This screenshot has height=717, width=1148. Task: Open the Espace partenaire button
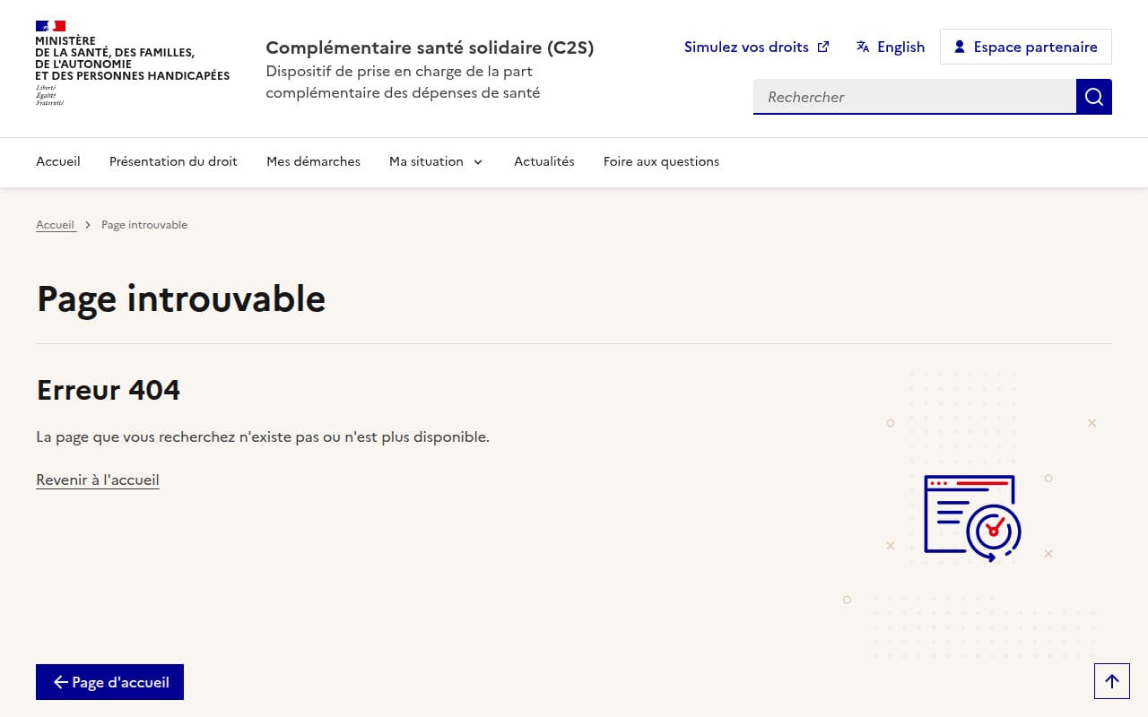click(1026, 47)
